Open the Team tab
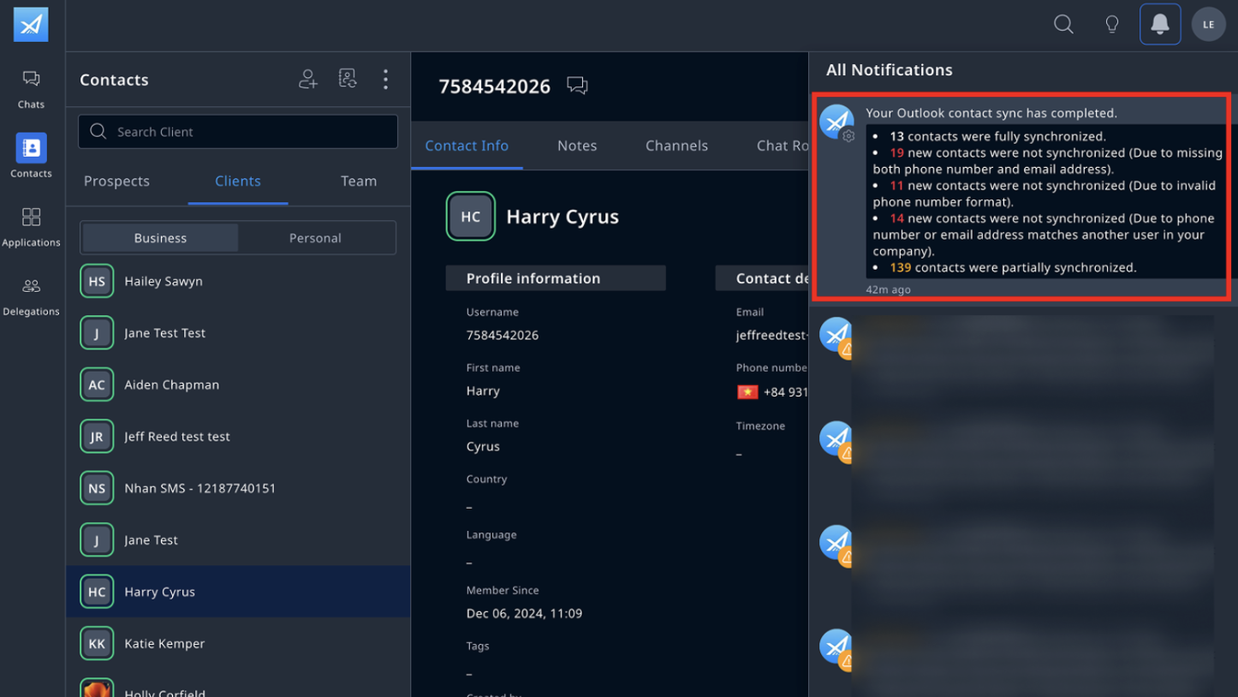Screen dimensions: 1238x697 359,182
